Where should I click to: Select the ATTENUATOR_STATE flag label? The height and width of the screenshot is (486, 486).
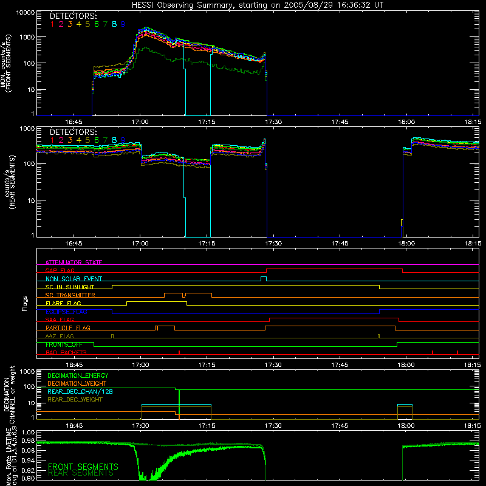coord(74,262)
